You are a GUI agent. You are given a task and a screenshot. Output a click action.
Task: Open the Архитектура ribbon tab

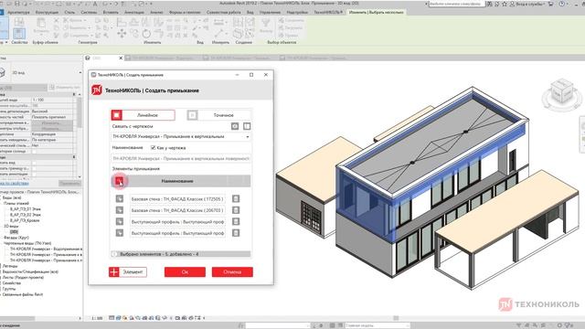(18, 12)
